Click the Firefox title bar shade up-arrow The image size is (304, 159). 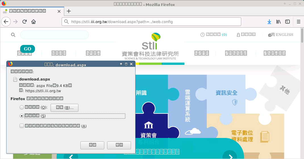click(x=285, y=4)
